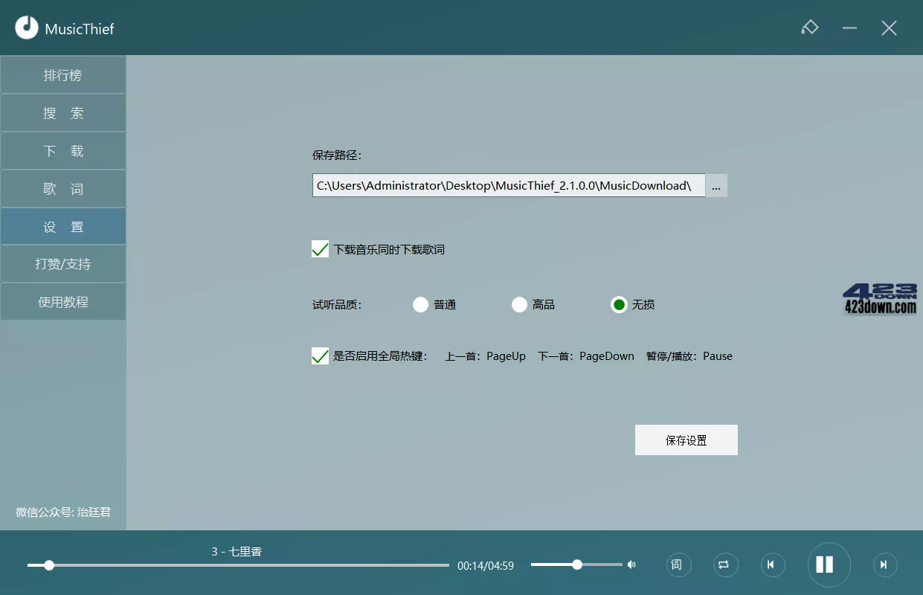Open the 歌词 section

62,188
